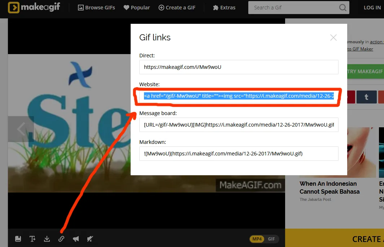Select the Markdown code field
The image size is (384, 247).
pyautogui.click(x=239, y=154)
